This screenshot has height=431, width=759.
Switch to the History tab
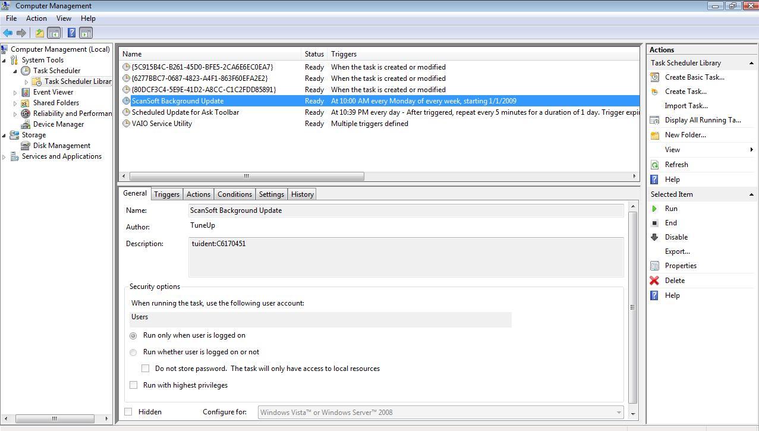coord(302,194)
